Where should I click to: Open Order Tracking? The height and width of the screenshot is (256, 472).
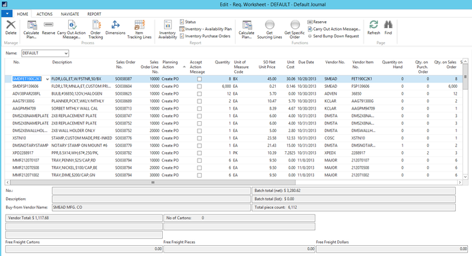point(96,29)
